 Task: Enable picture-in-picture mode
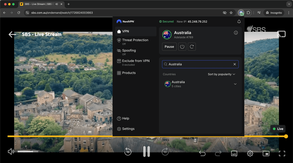pos(266,154)
